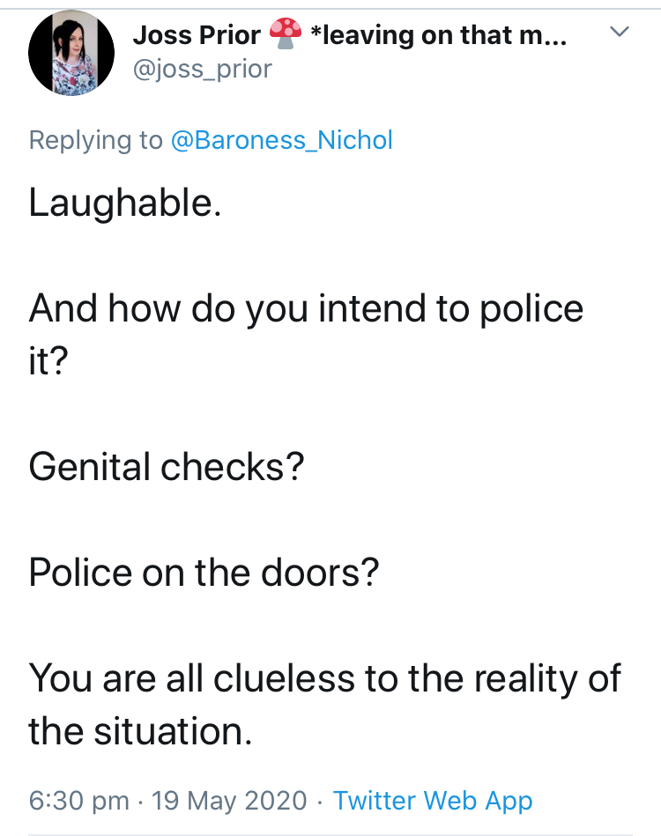Screen dimensions: 661x836
Task: Visit the @Baroness_Nichol profile link
Action: pos(281,140)
